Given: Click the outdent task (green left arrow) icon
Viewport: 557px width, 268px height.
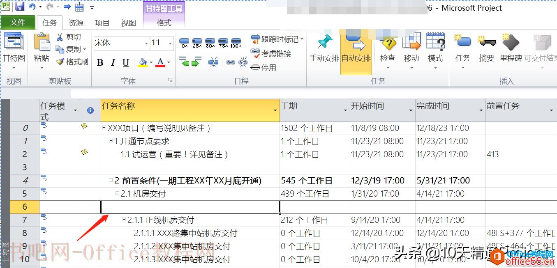Looking at the screenshot, I should 185,62.
